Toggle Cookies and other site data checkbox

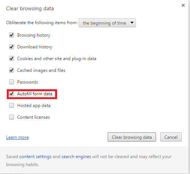[11, 59]
